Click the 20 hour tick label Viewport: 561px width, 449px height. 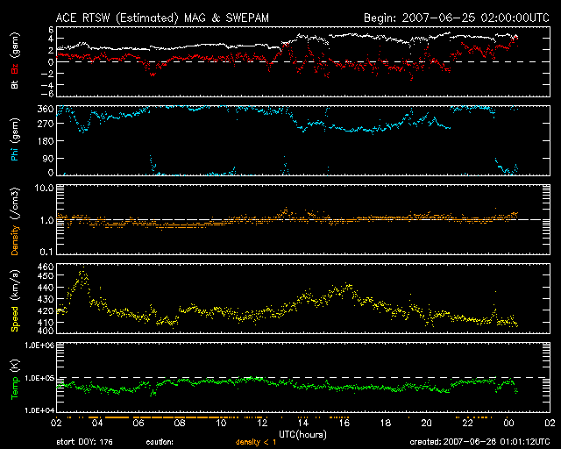[426, 422]
